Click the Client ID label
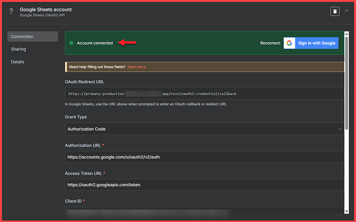 (73, 201)
